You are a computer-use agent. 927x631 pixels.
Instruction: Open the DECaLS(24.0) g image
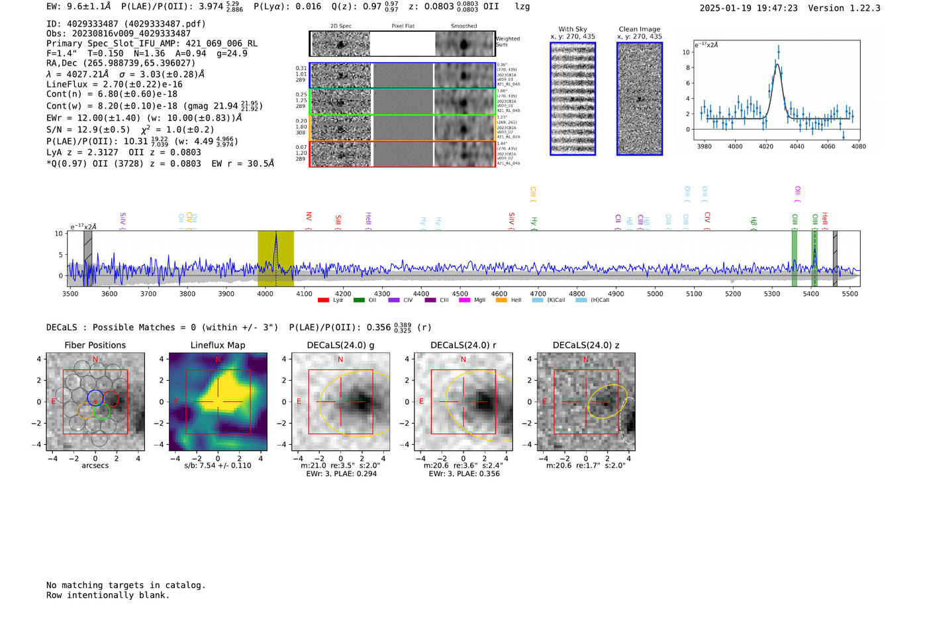340,402
